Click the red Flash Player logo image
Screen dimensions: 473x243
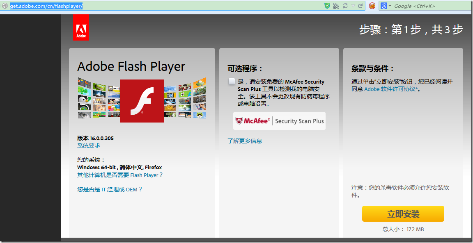(142, 101)
